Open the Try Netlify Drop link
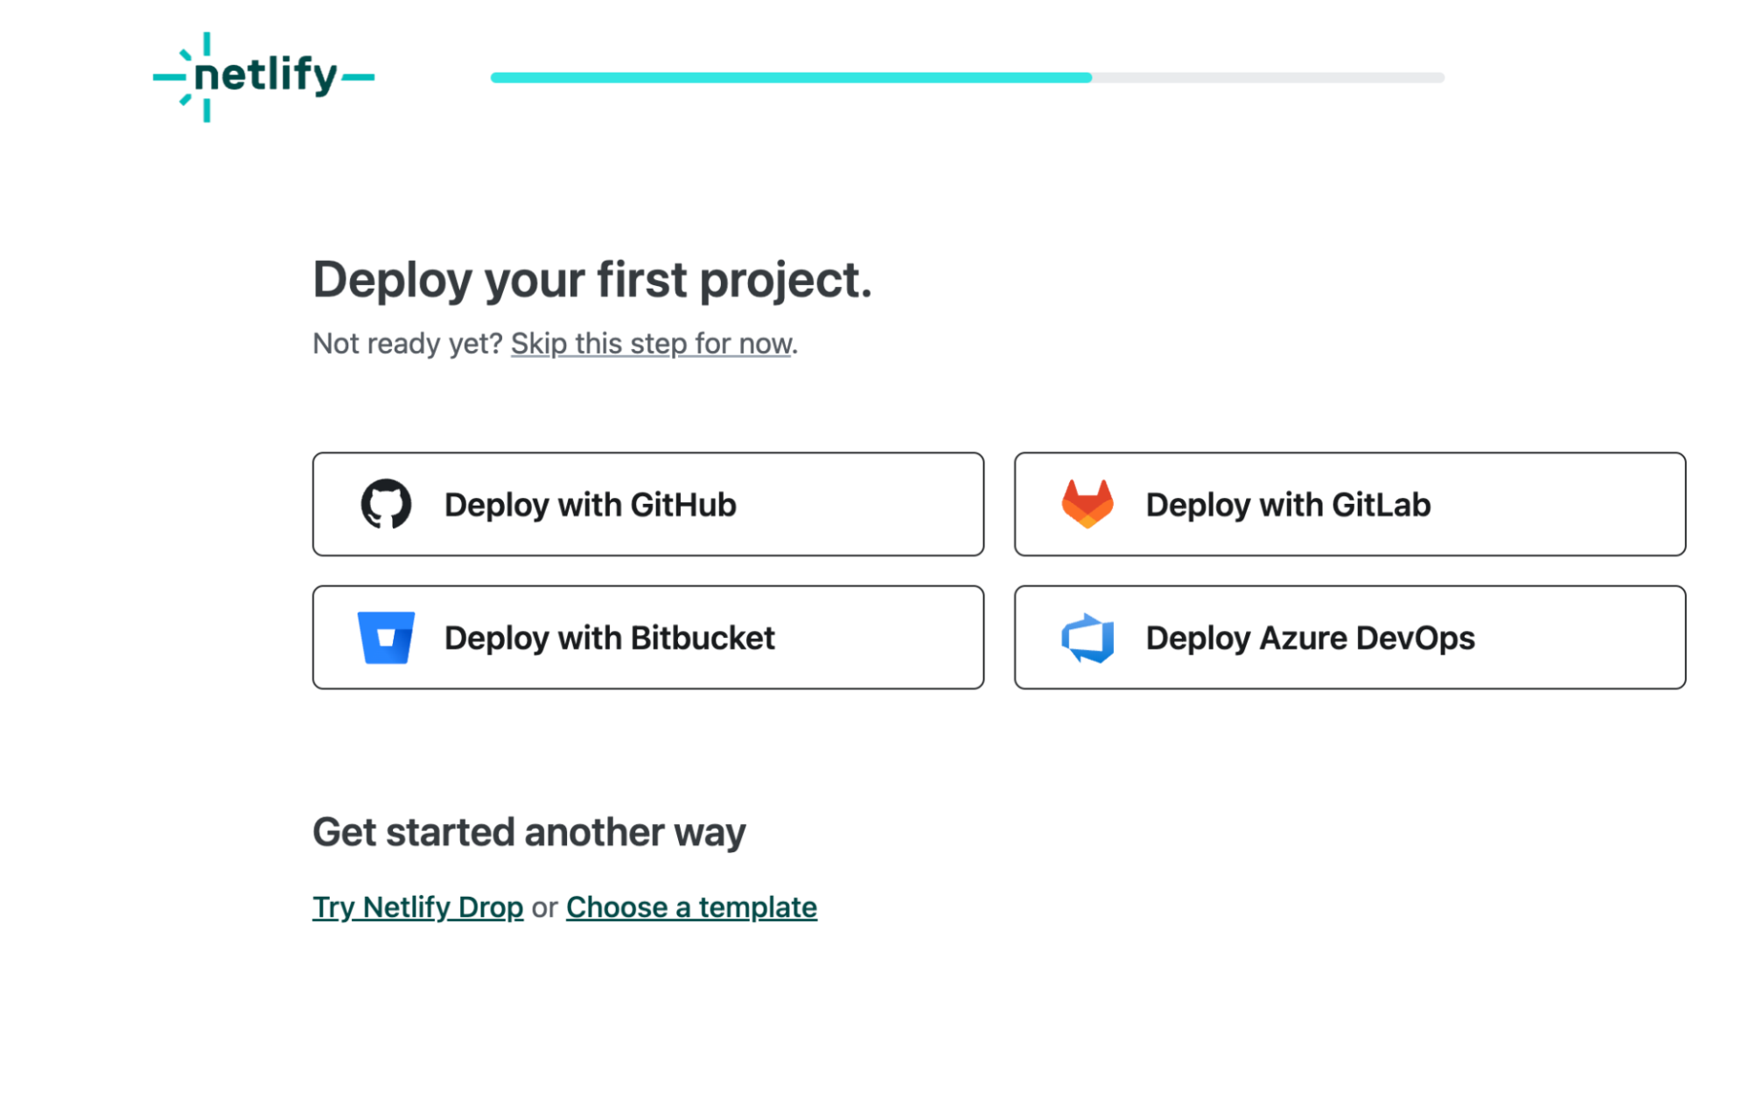 (417, 907)
